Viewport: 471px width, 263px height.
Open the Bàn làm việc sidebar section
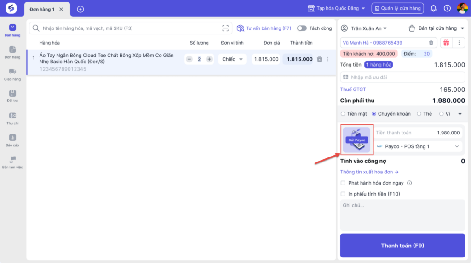(x=12, y=162)
